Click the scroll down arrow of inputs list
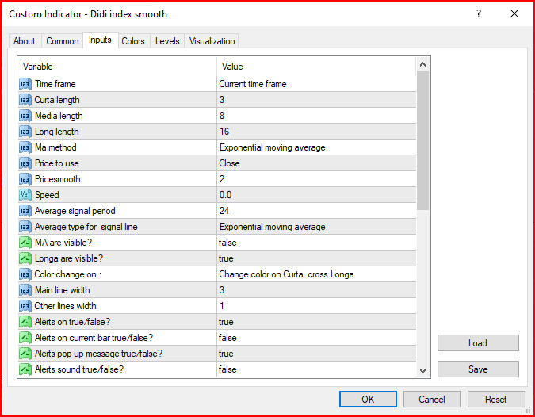The height and width of the screenshot is (417, 535). pyautogui.click(x=423, y=370)
